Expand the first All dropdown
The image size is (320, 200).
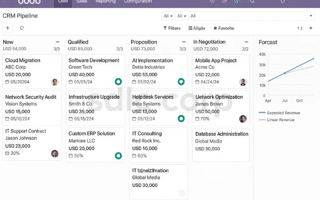pos(168,16)
